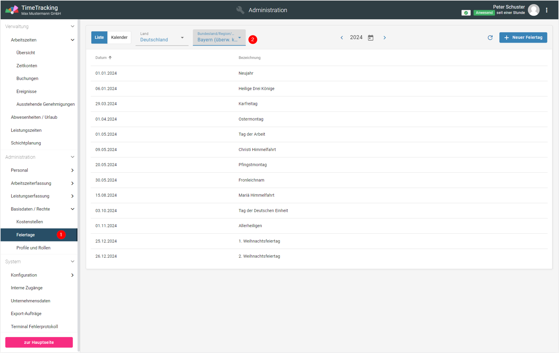Screen dimensions: 559x353
Task: Open the Land dropdown
Action: 162,38
